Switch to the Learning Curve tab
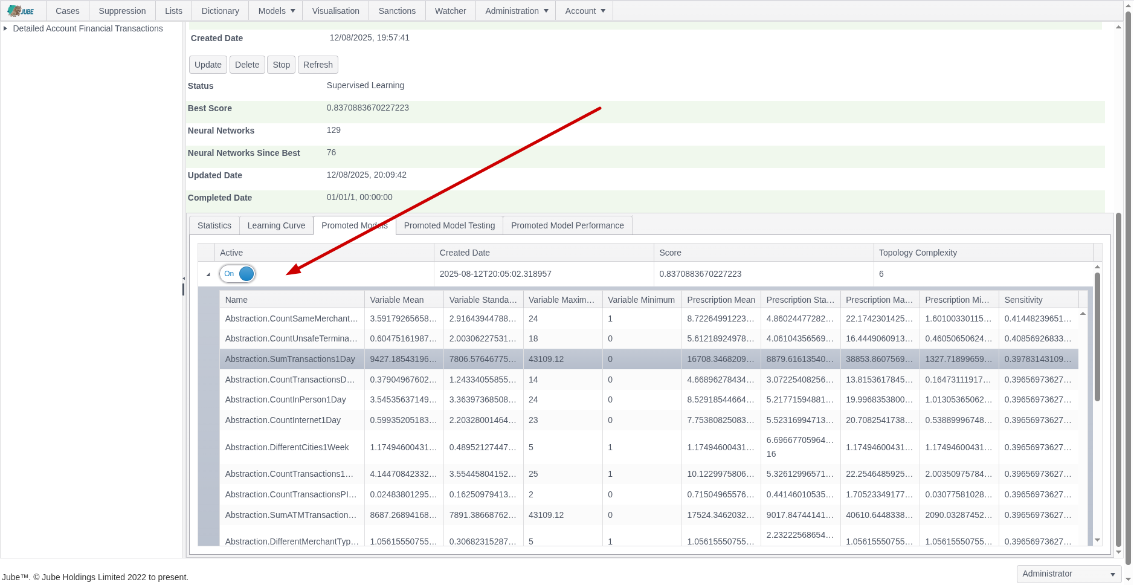 276,225
